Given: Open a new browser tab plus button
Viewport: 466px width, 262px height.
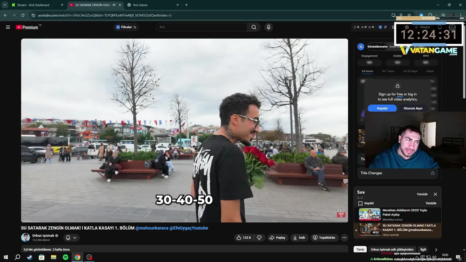Looking at the screenshot, I should click(186, 5).
